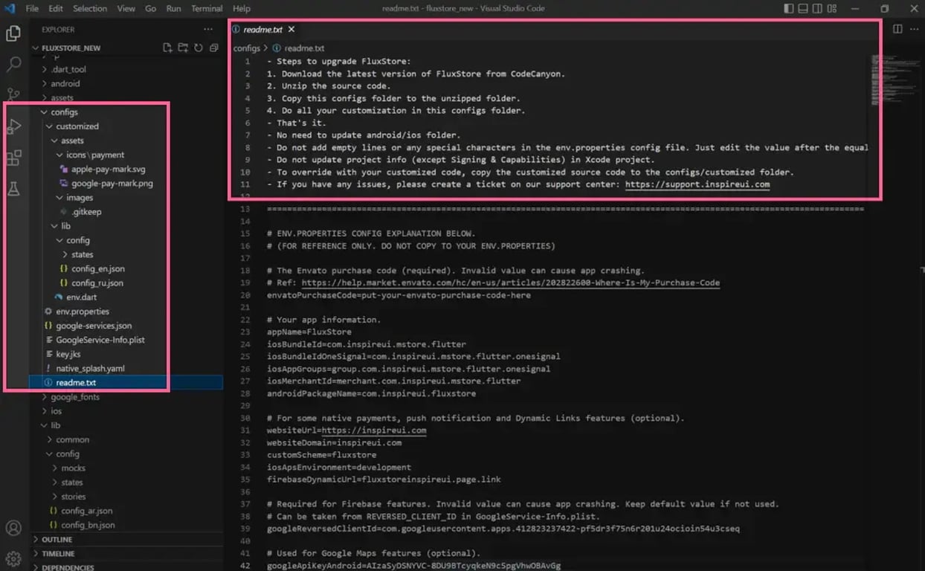Follow the support.inspireui.com link
The height and width of the screenshot is (571, 925).
(x=697, y=184)
